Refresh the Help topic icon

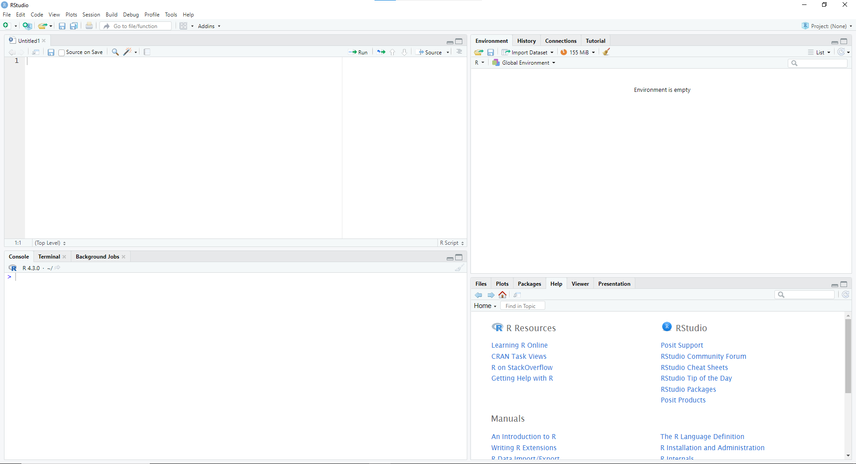tap(845, 295)
